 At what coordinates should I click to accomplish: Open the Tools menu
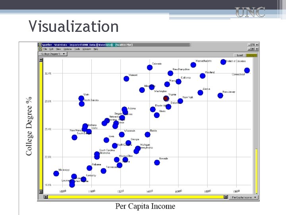[77, 49]
